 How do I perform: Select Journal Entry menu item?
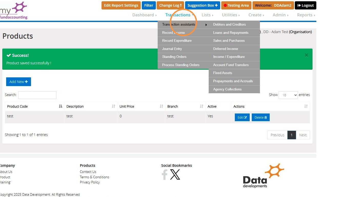[x=183, y=49]
